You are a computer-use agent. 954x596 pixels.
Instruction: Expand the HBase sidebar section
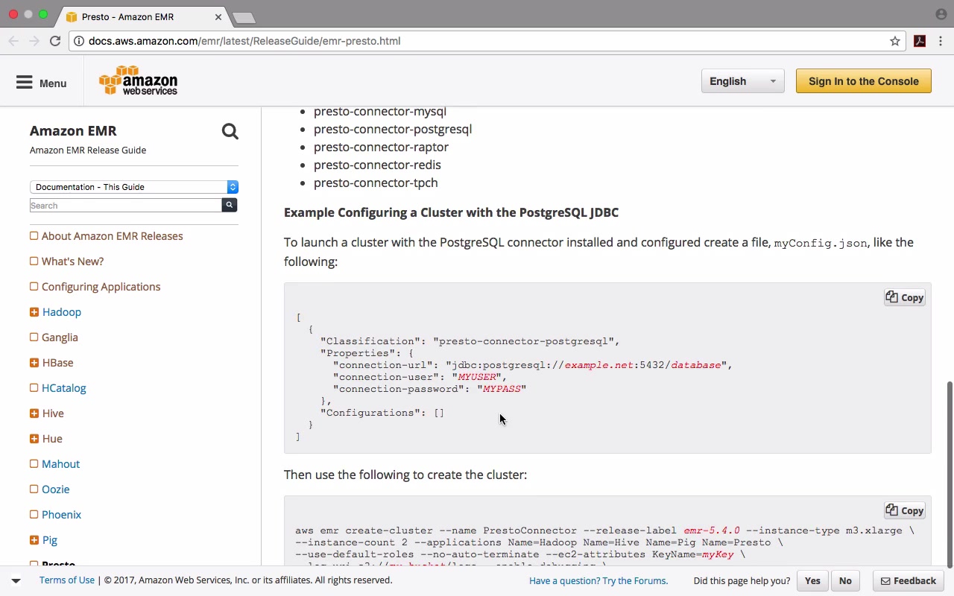point(34,363)
